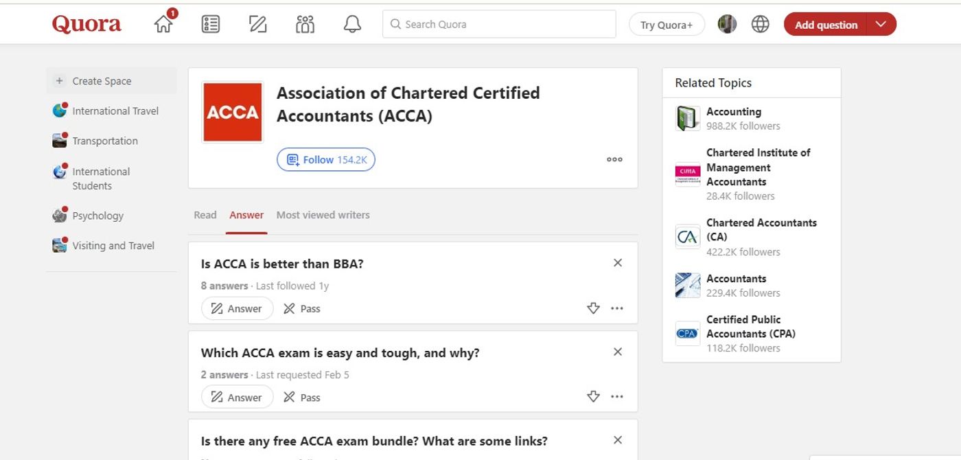Click the CA topic logo icon
The height and width of the screenshot is (460, 961).
(688, 237)
